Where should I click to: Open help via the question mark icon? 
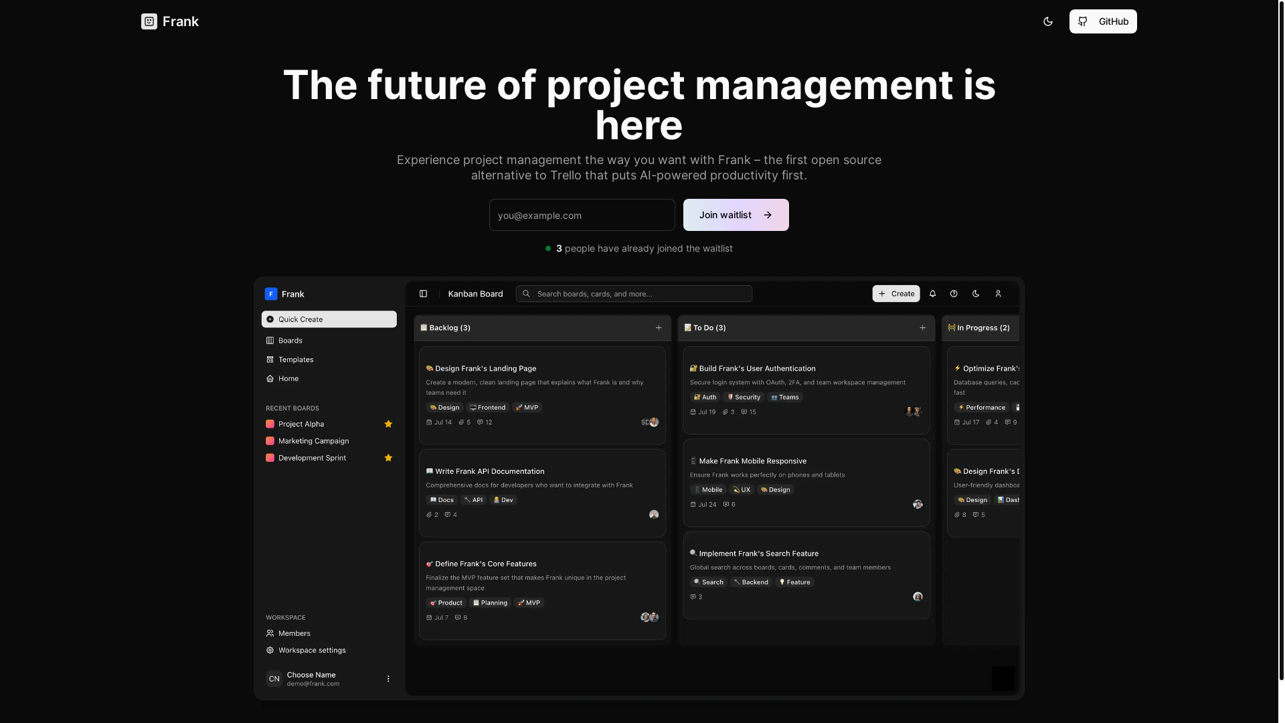tap(954, 294)
